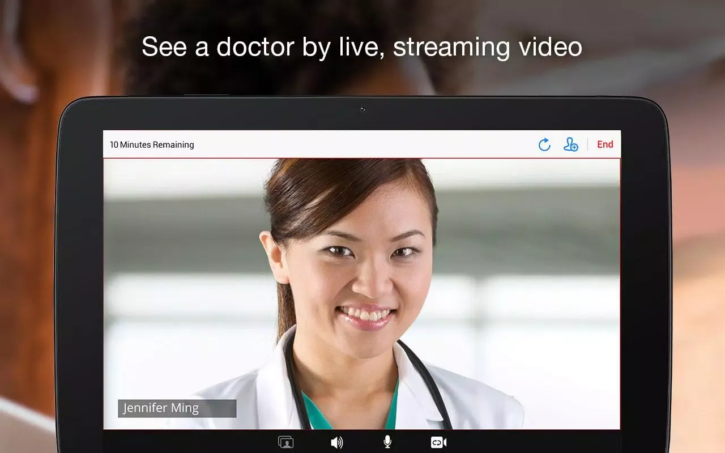This screenshot has height=453, width=725.
Task: Tap the invite guest icon beside refresh
Action: [x=571, y=144]
